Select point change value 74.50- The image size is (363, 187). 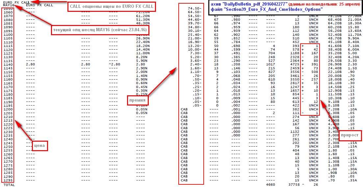pos(195,8)
